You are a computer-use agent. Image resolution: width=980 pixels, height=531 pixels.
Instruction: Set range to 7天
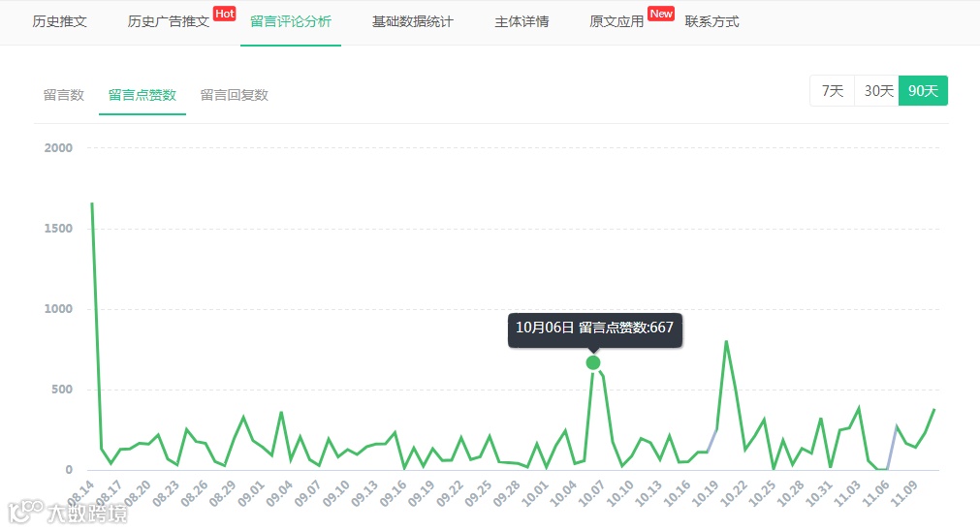[833, 90]
